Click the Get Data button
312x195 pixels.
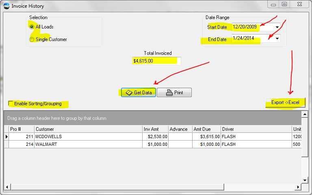[x=138, y=93]
